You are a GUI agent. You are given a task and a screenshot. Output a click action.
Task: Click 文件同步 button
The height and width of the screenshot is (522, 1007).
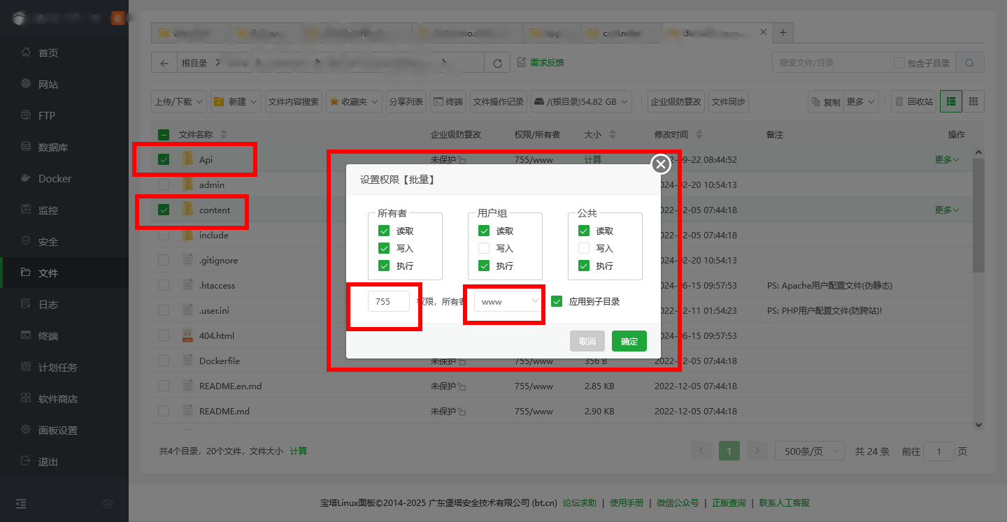pyautogui.click(x=729, y=101)
